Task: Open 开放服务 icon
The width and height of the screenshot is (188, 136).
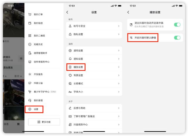Action: 30,74
